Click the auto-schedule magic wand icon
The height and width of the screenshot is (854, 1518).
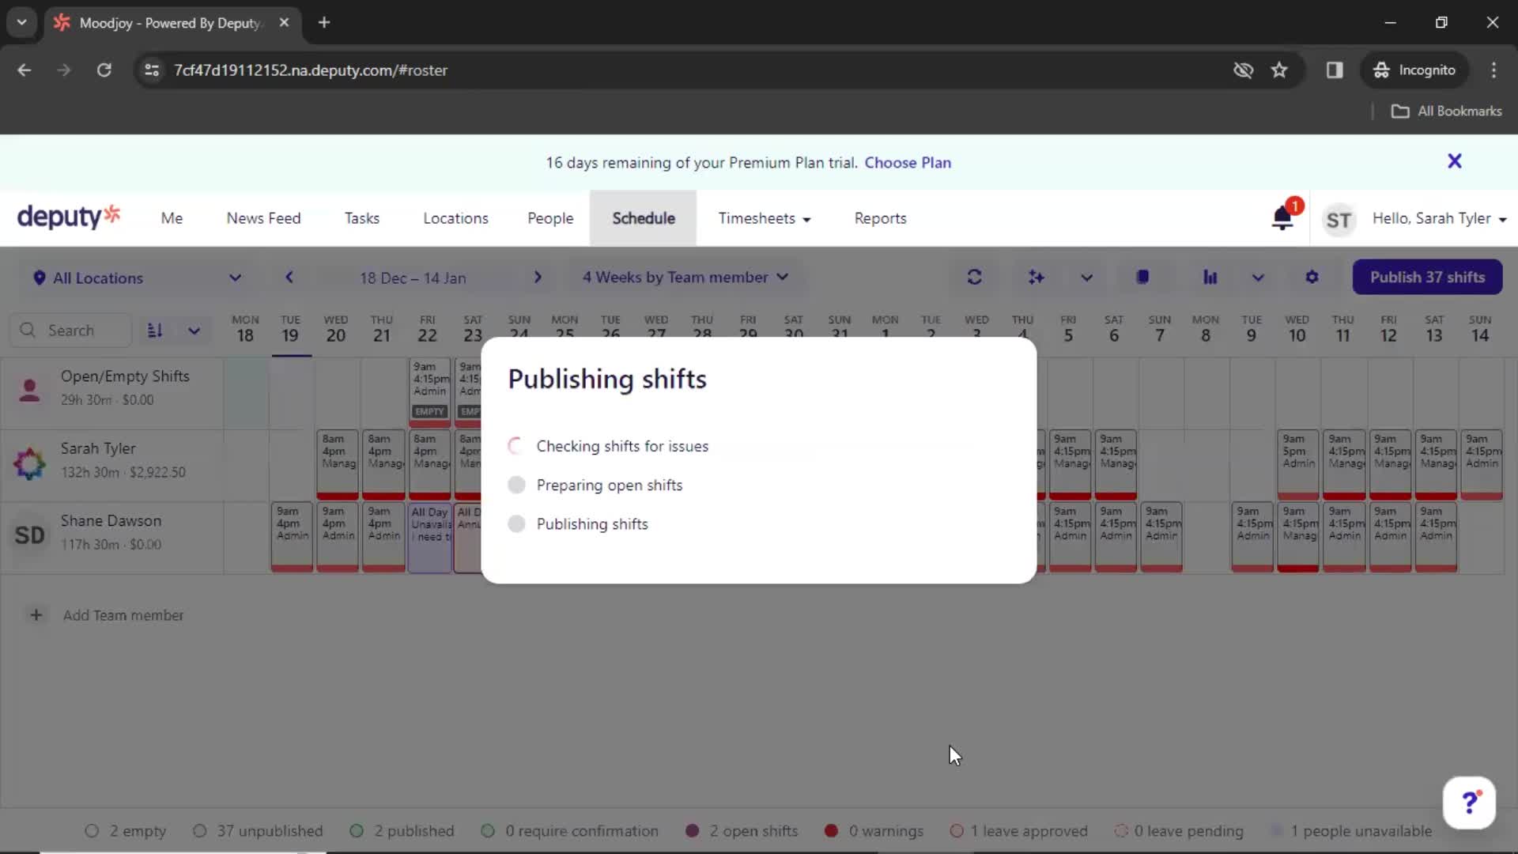1037,276
